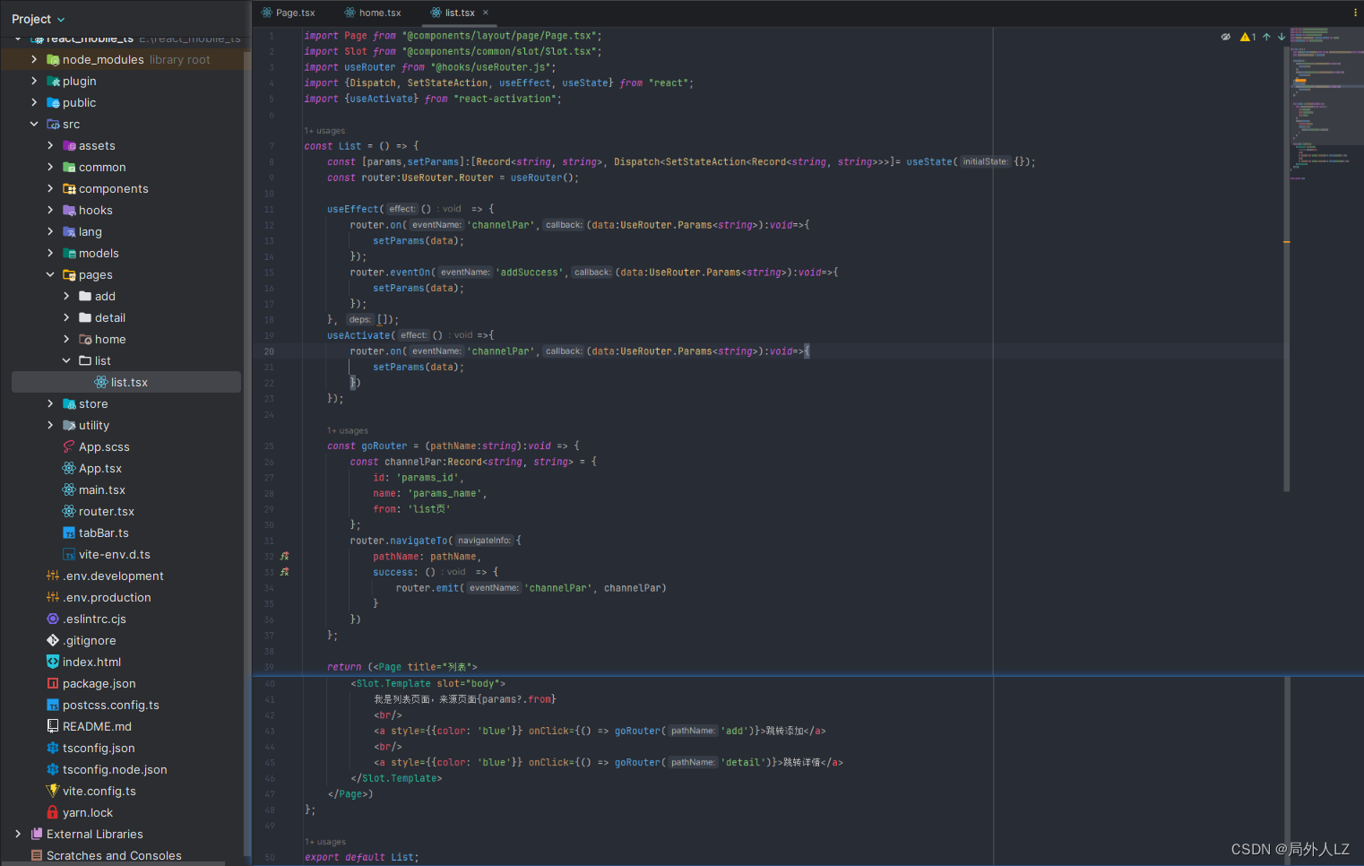The width and height of the screenshot is (1364, 866).
Task: Expand the lang folder
Action: click(50, 231)
